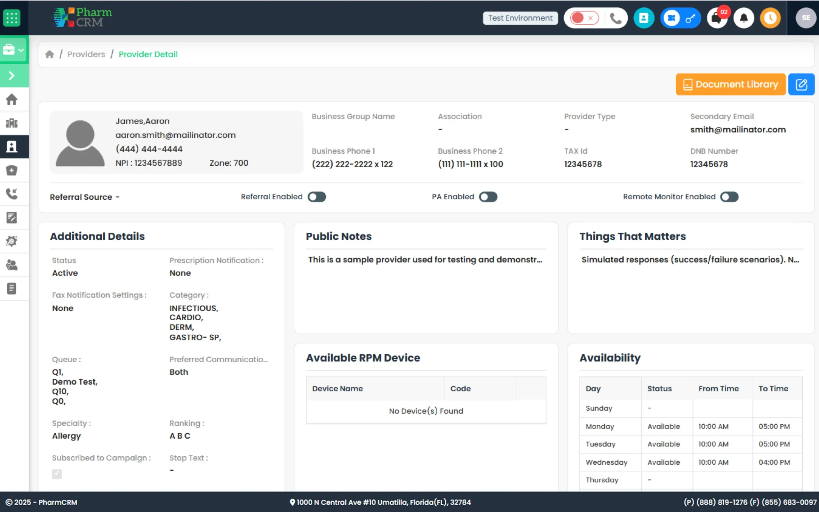Click the Zone: 700 text
The image size is (819, 512).
click(x=229, y=163)
